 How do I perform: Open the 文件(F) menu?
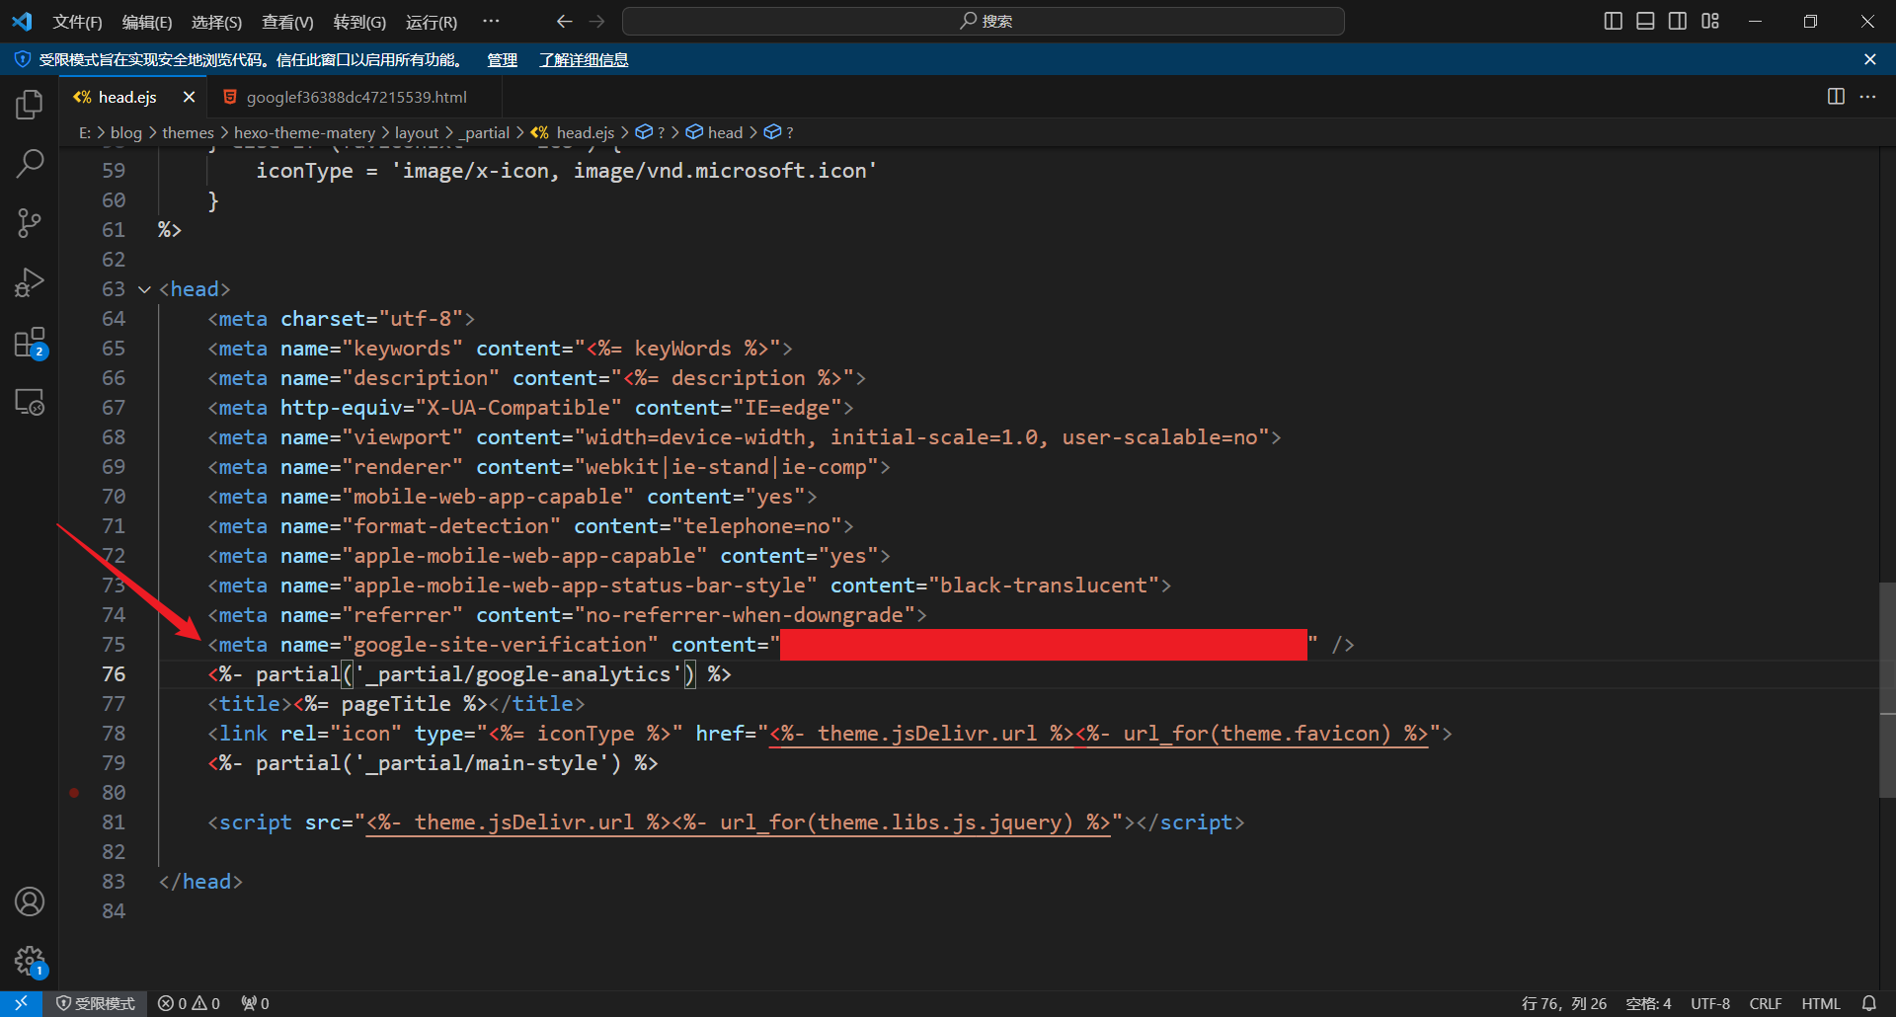click(77, 22)
